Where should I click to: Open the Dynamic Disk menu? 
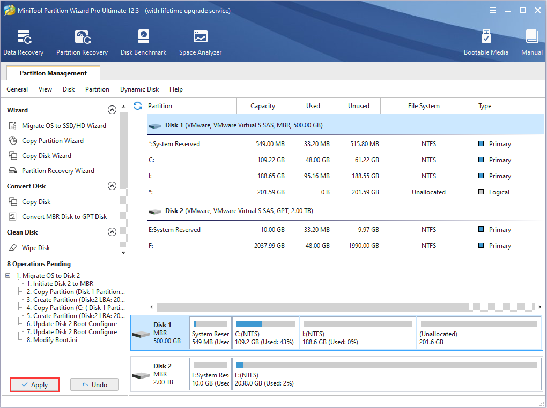(139, 89)
